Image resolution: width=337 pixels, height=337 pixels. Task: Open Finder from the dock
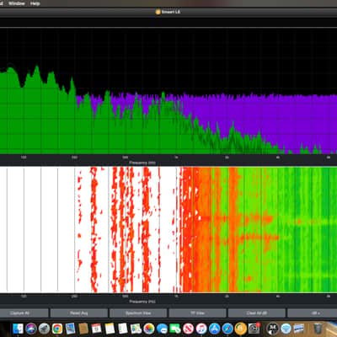click(18, 328)
